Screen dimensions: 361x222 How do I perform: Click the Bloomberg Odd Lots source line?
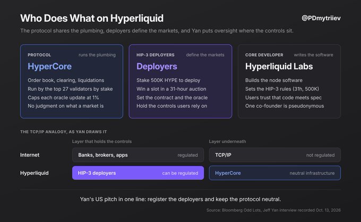(273, 210)
